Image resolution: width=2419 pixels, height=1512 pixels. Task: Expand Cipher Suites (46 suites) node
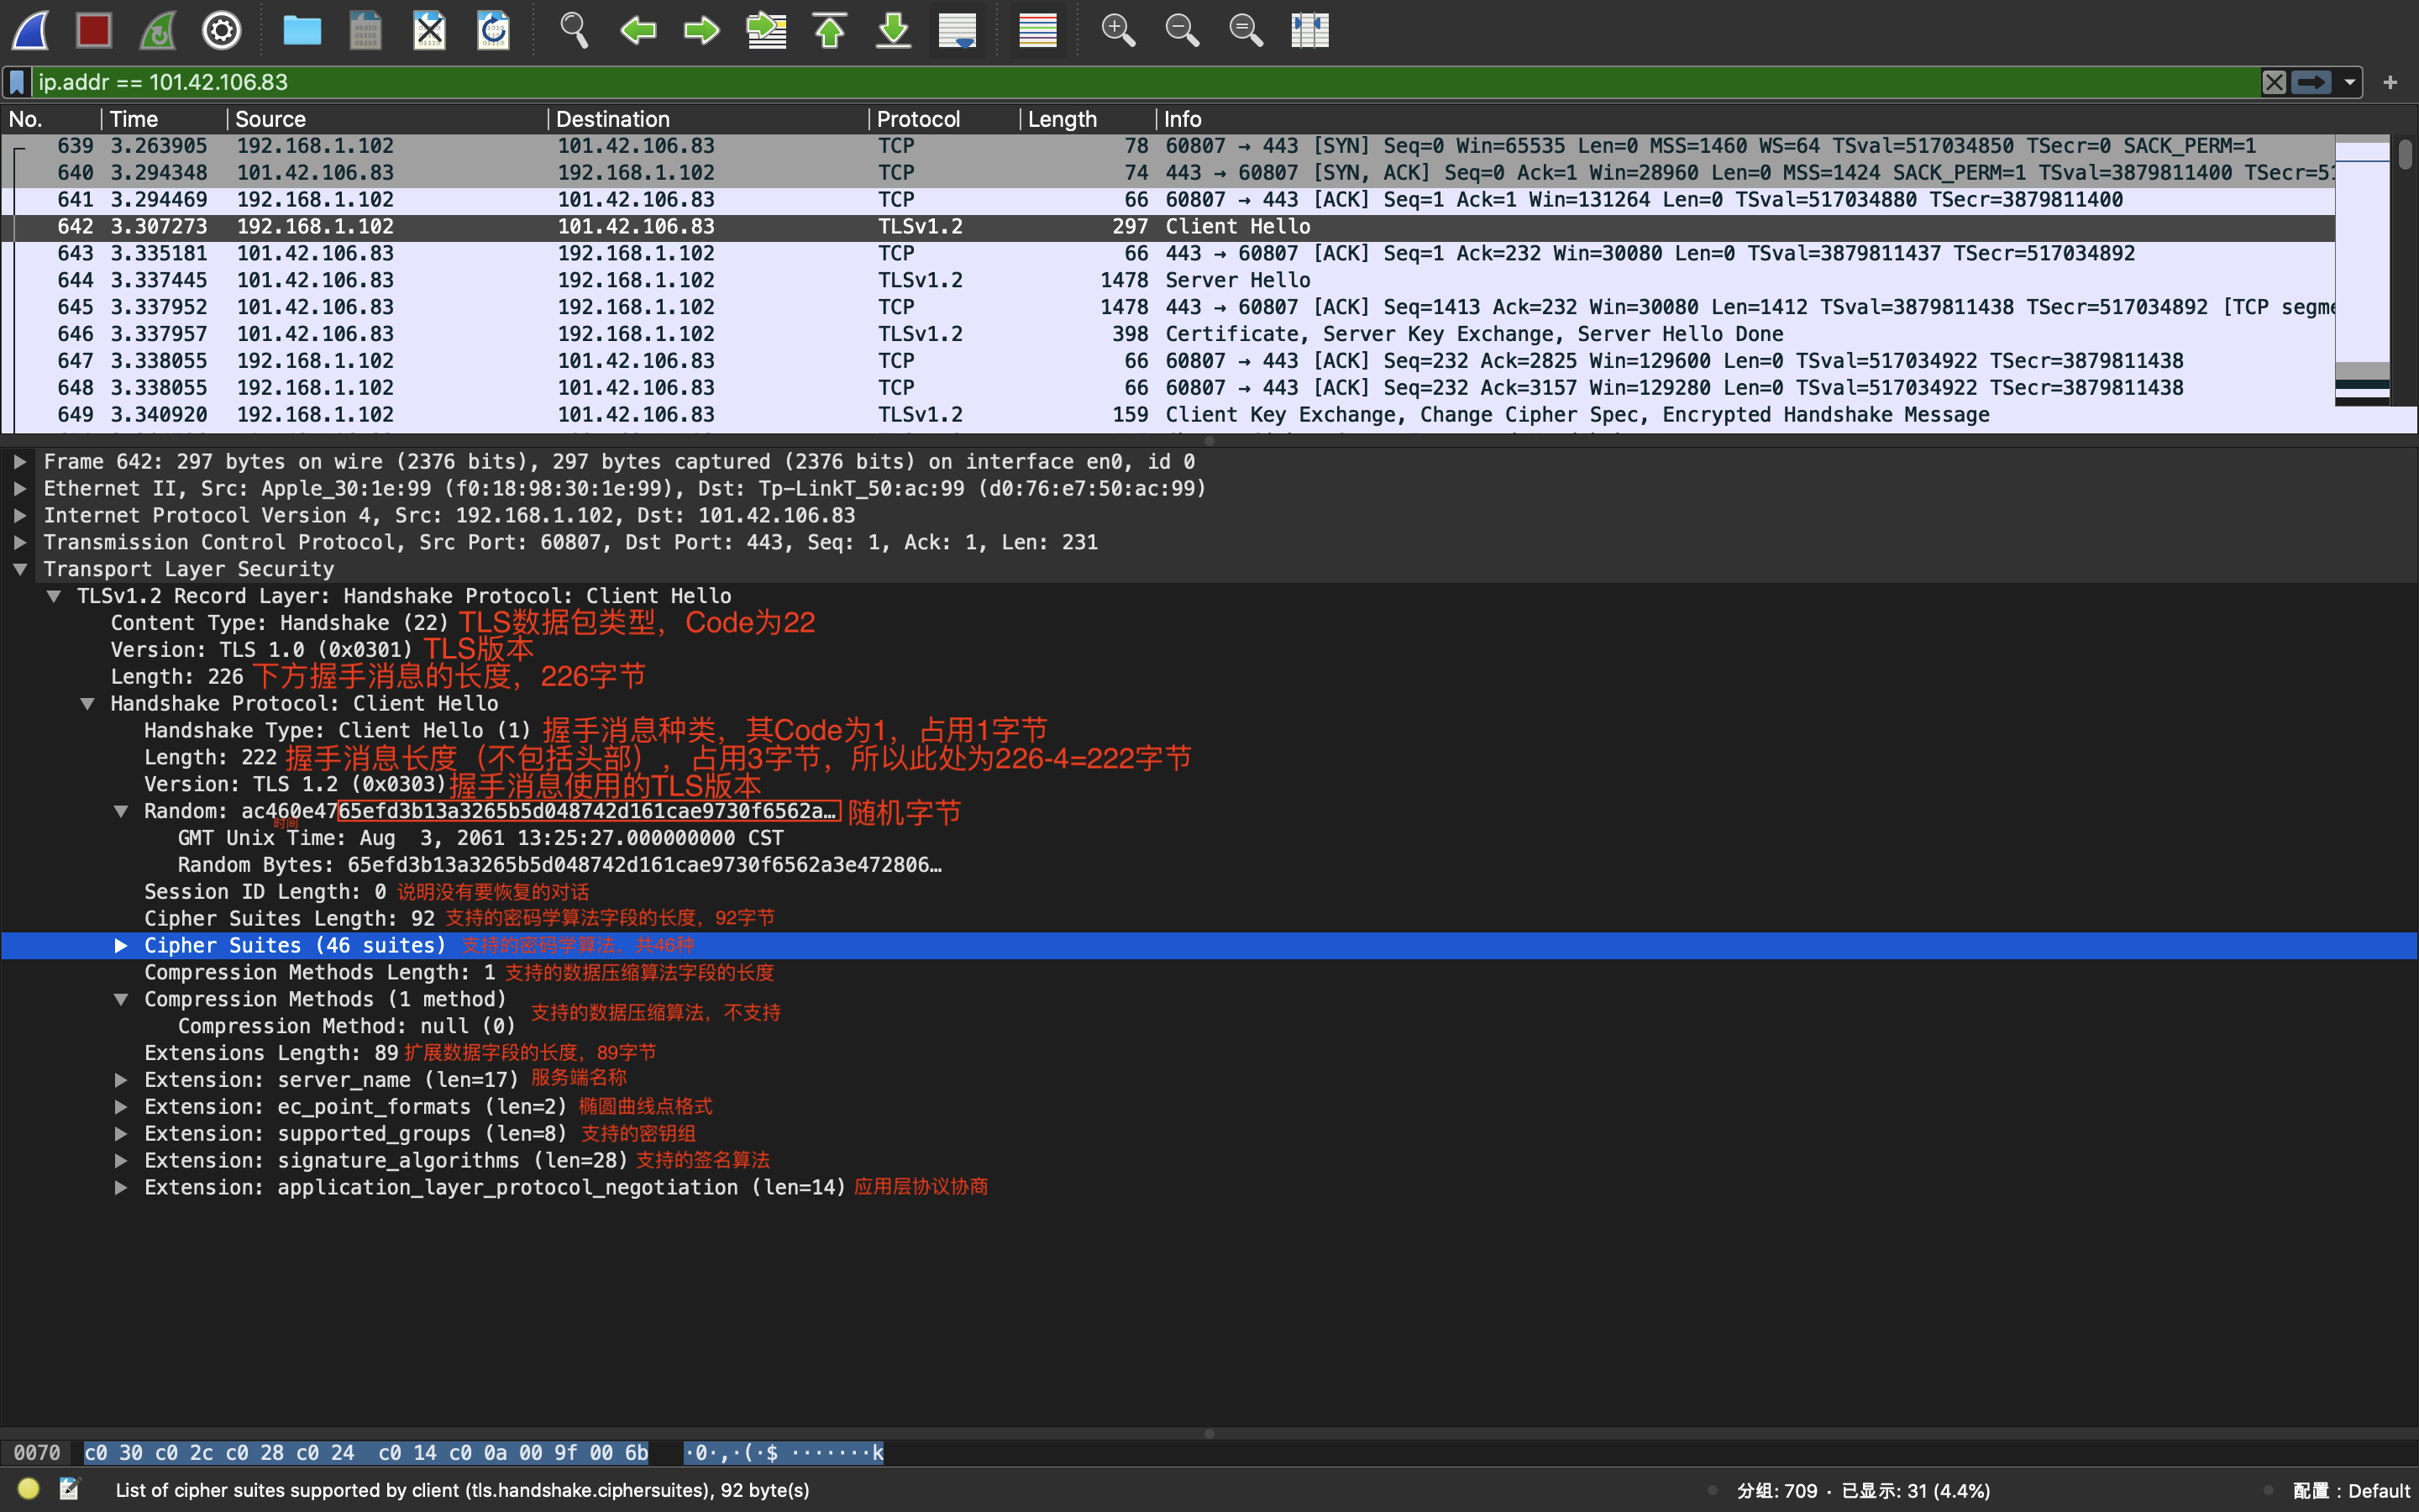pyautogui.click(x=121, y=946)
